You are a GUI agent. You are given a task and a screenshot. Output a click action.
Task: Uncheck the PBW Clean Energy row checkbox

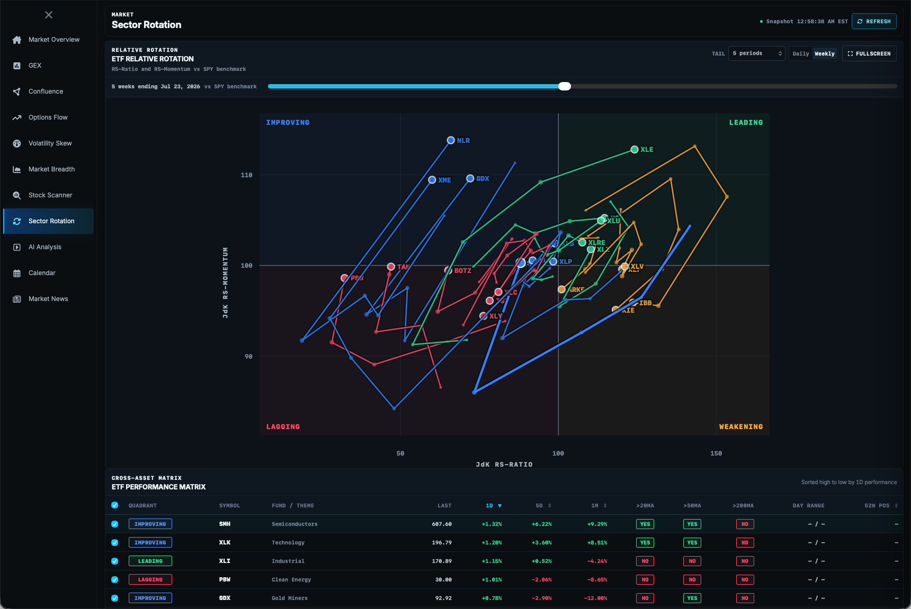[115, 579]
